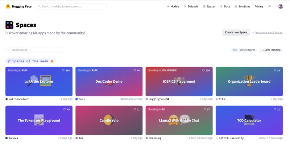
Task: Click the Deci author avatar icon
Action: pos(76,99)
